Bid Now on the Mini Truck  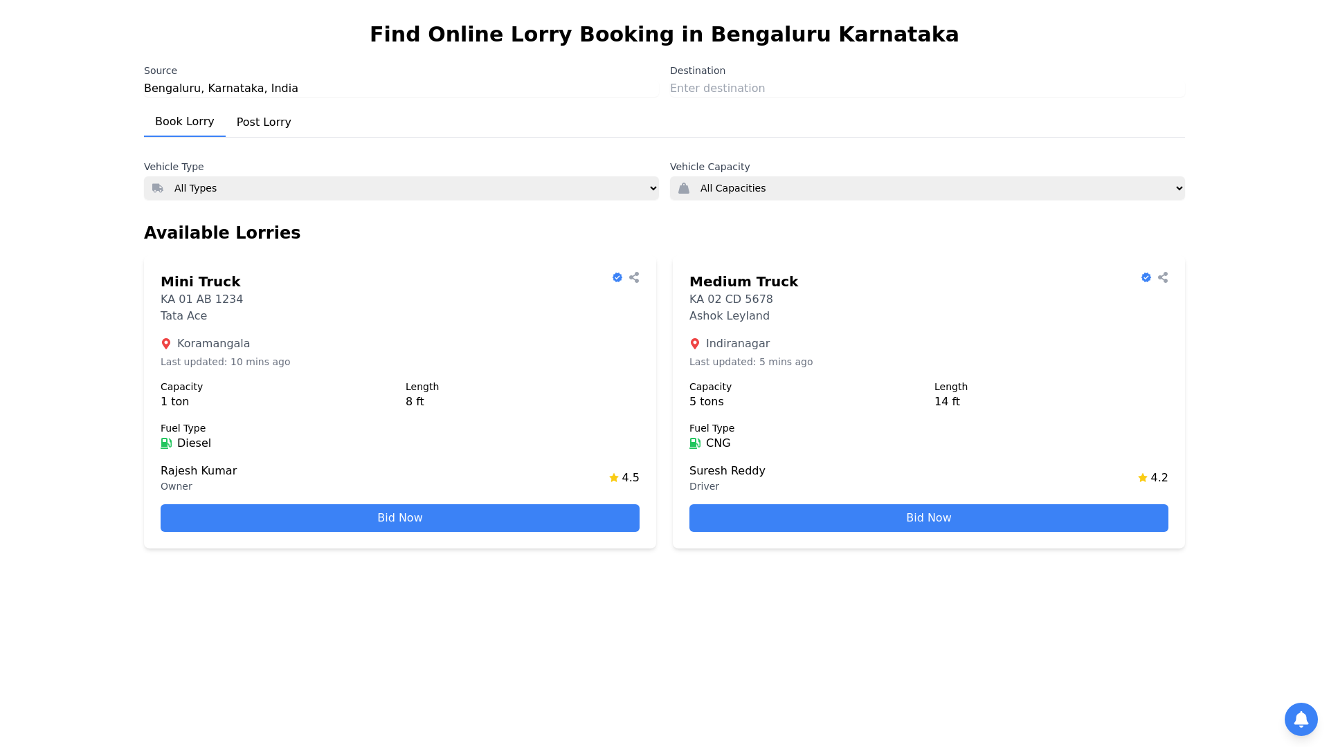[x=400, y=518]
